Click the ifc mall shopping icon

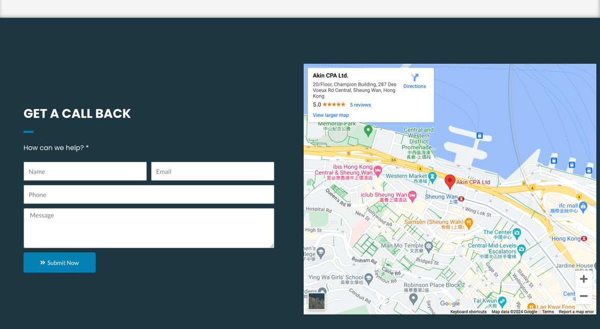583,207
